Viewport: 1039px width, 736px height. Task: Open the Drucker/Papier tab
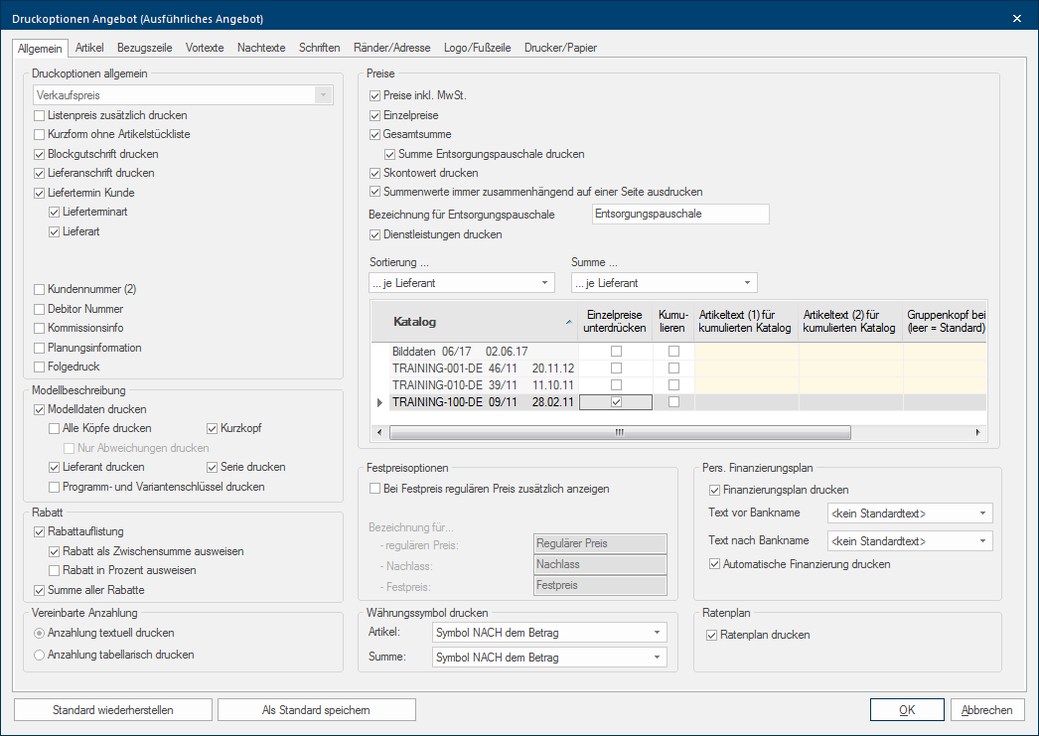point(560,48)
